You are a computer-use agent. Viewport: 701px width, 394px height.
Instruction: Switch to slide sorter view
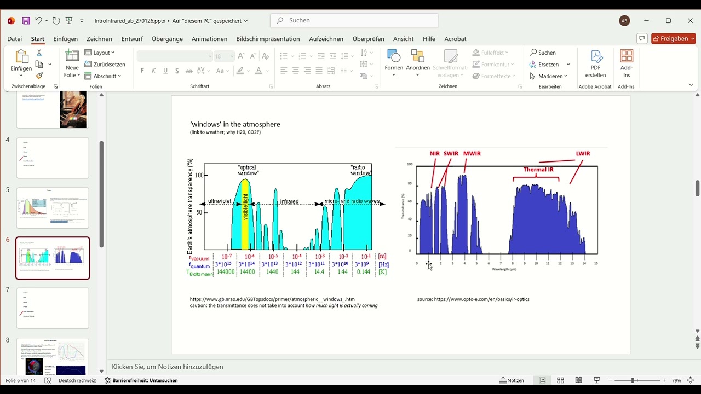560,380
